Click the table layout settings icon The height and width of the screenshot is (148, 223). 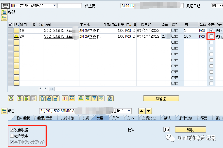(72, 99)
